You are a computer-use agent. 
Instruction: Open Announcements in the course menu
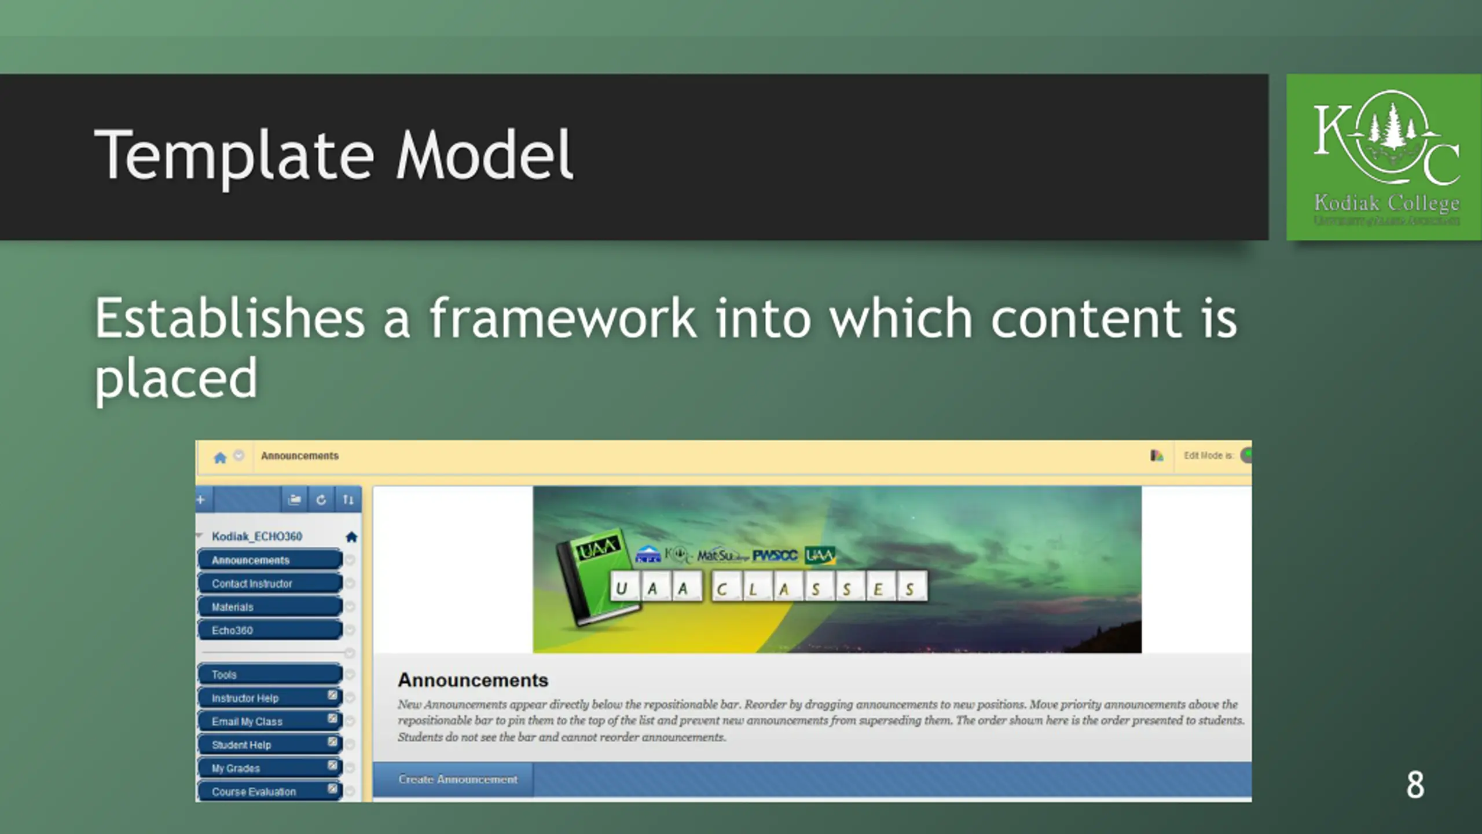pyautogui.click(x=270, y=560)
